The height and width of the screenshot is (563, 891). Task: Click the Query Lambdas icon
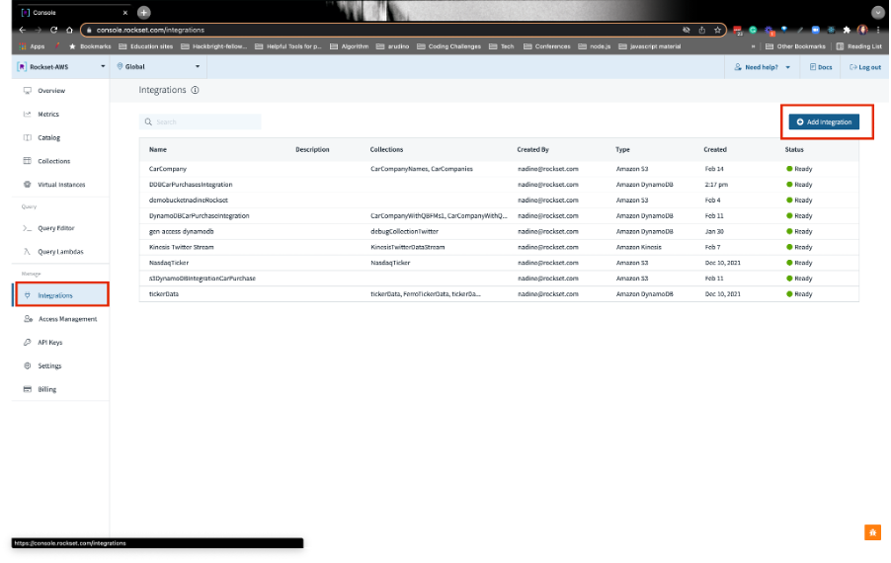coord(27,252)
